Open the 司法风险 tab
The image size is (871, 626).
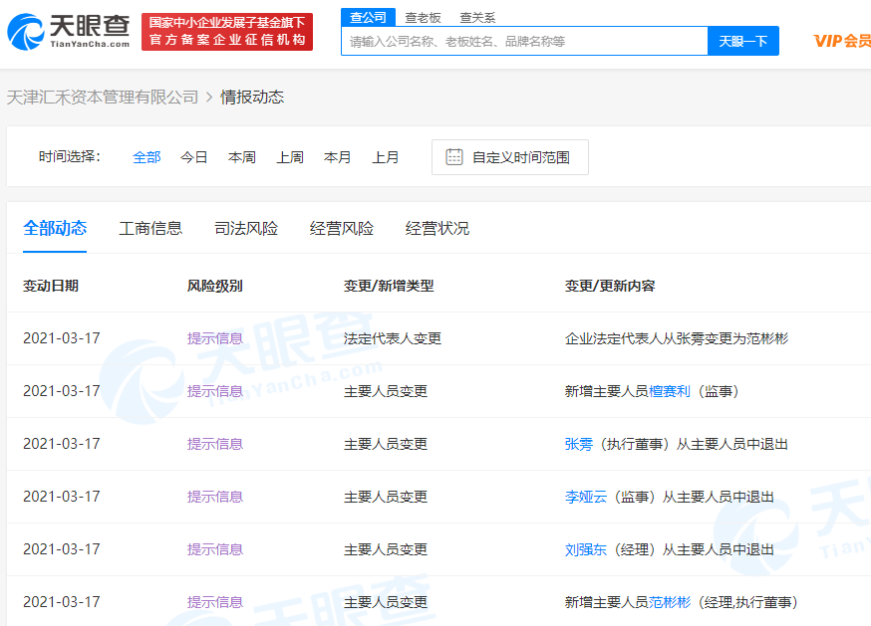click(246, 229)
